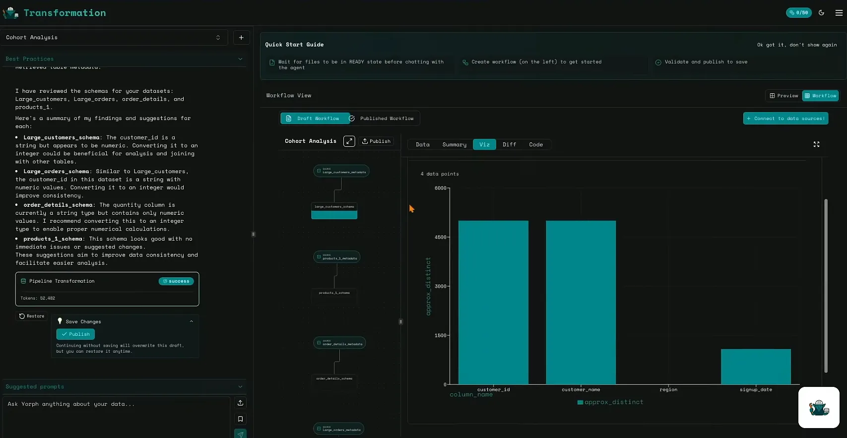Click Restore button below pipeline card

pyautogui.click(x=32, y=316)
